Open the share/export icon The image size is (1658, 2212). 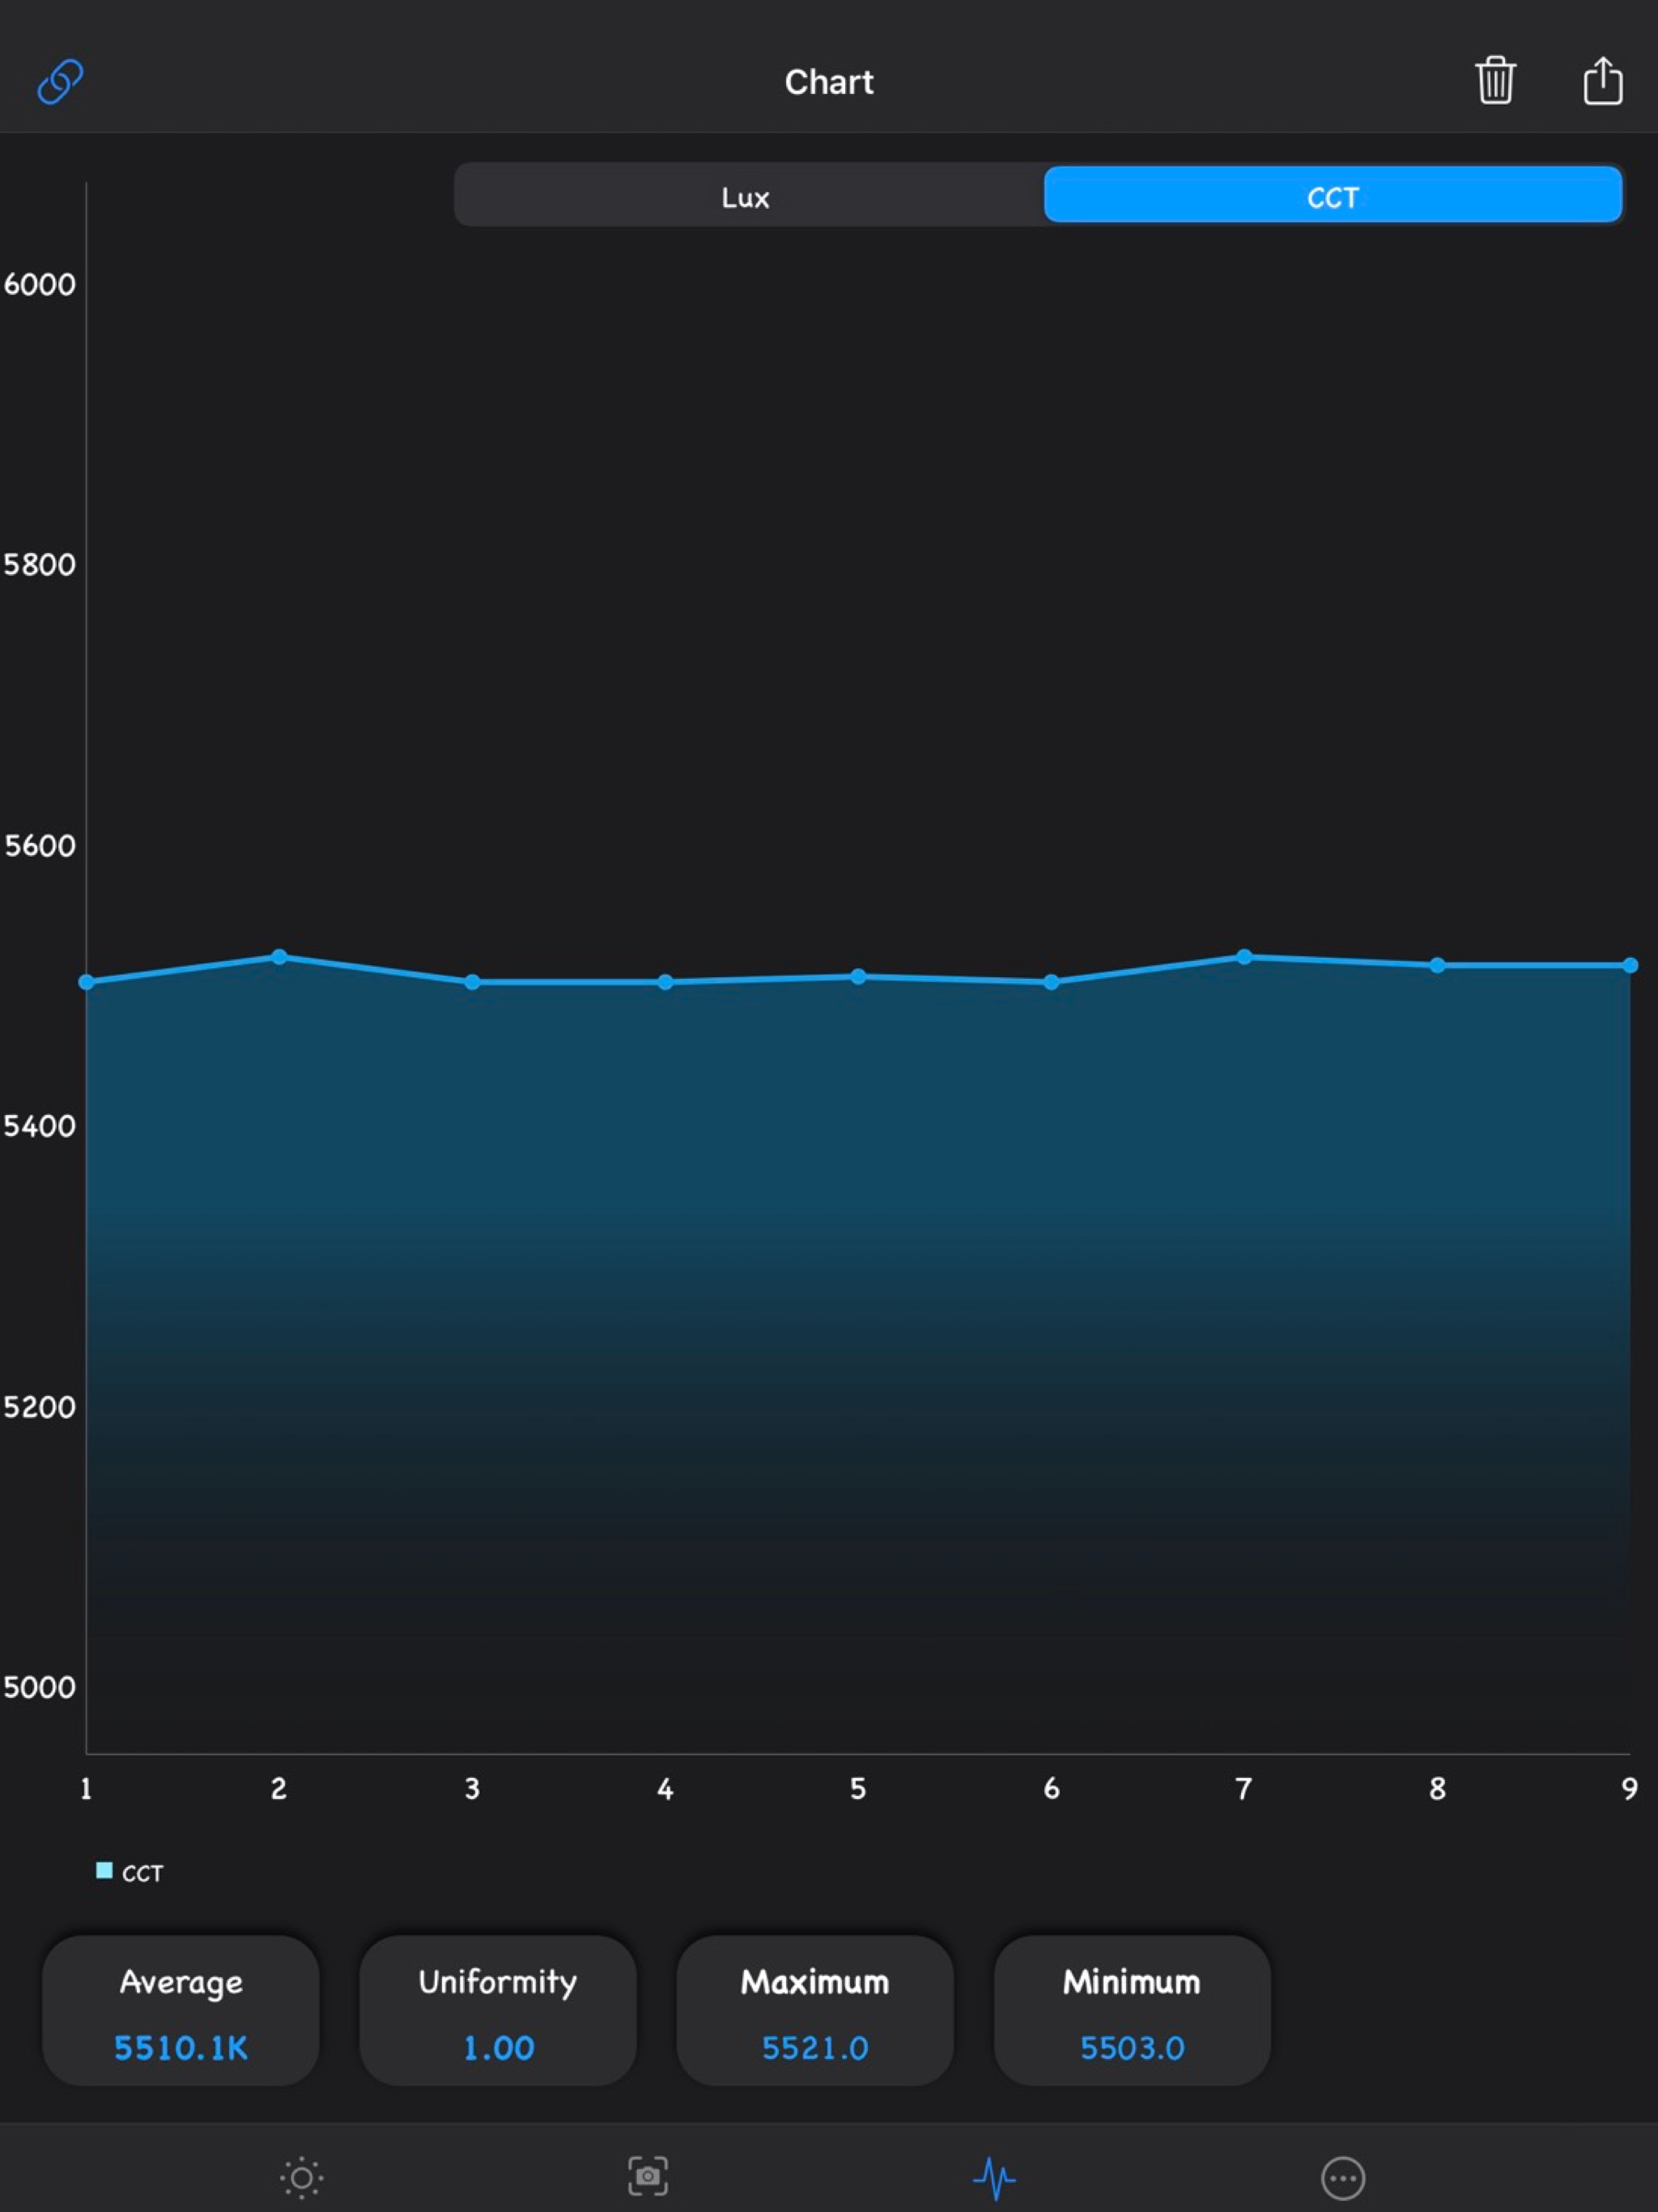pos(1602,80)
